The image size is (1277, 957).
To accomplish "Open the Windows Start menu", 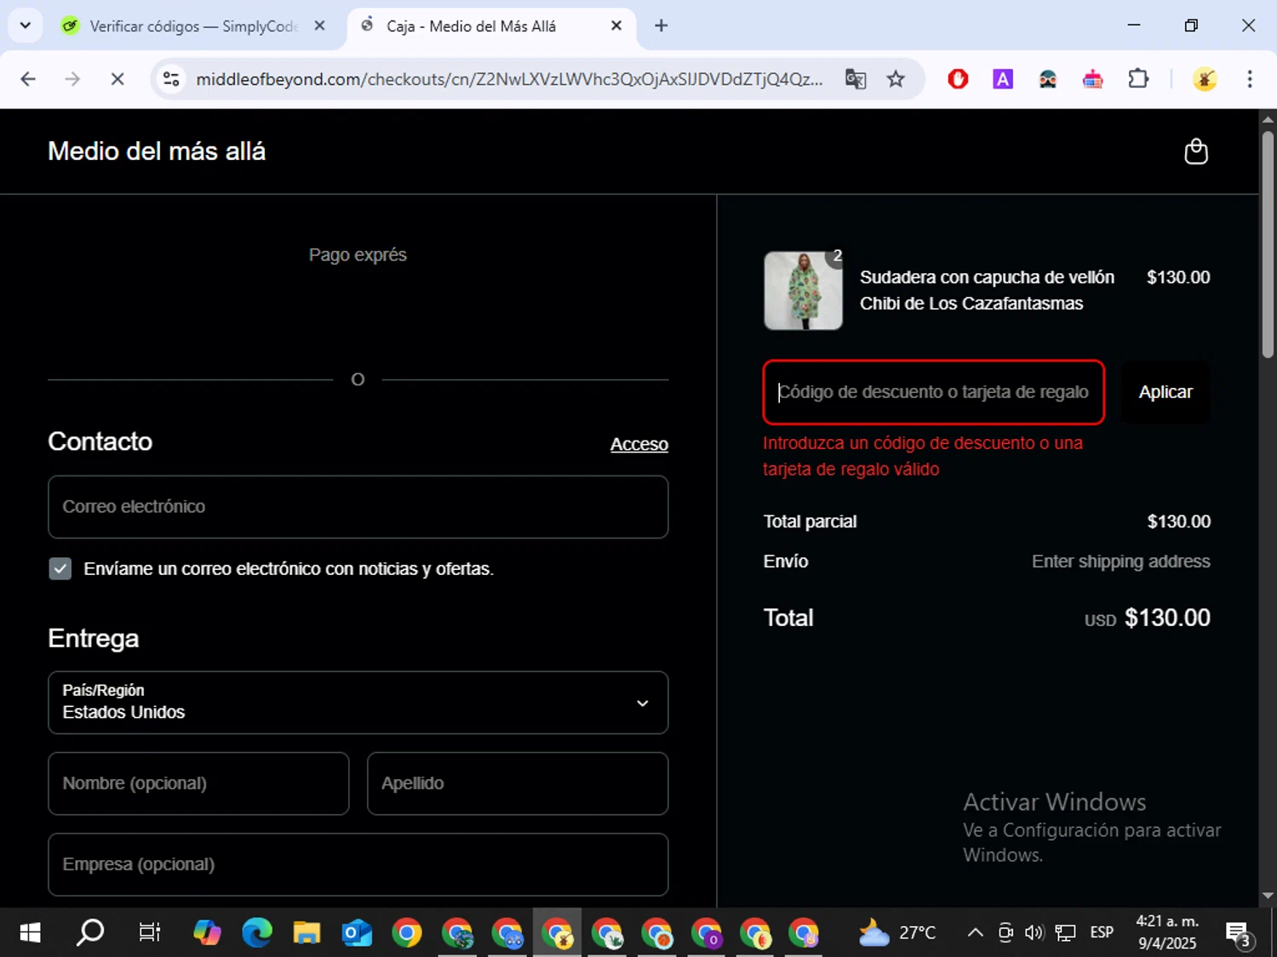I will coord(30,933).
